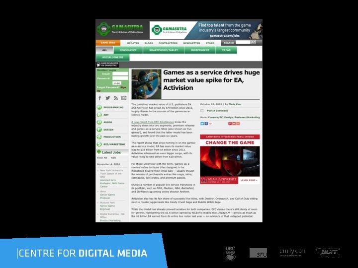
Task: Click the article headline Games as a service
Action: (211, 80)
